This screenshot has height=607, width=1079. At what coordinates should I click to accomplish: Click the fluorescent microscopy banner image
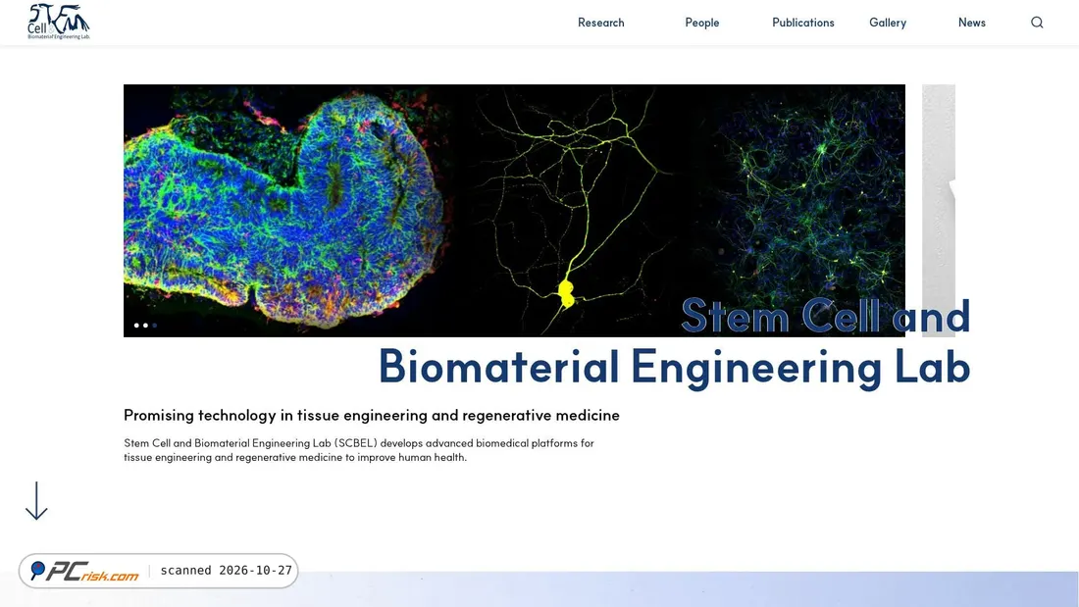tap(514, 211)
